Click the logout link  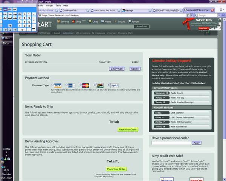[57, 33]
